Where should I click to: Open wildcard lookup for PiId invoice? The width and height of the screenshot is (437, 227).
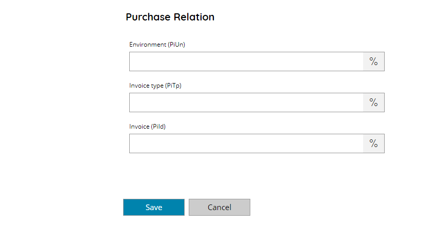coord(373,143)
